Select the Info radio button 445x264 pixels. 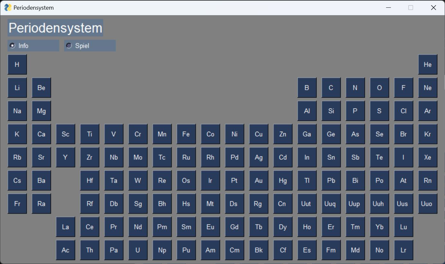[13, 46]
